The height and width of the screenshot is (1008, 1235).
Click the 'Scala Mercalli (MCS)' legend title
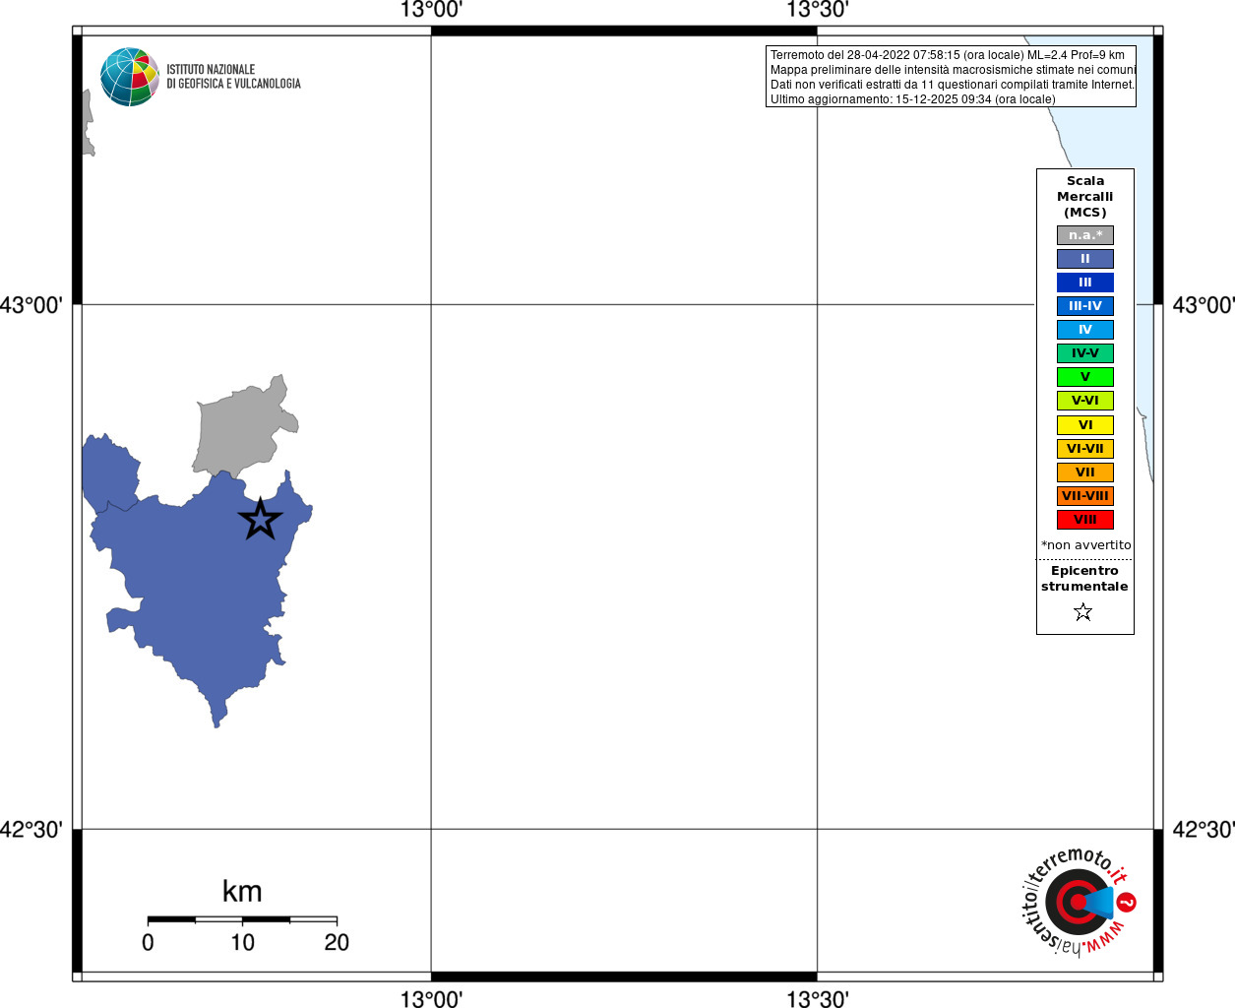[x=1085, y=197]
